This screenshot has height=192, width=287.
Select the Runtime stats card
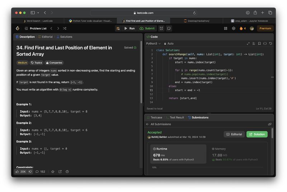click(178, 154)
